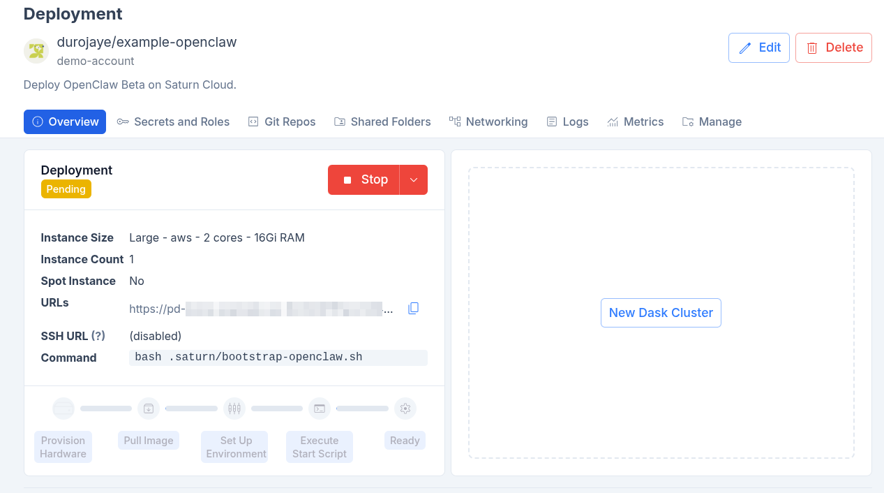Click the SSH URL help question mark
884x493 pixels.
point(98,336)
